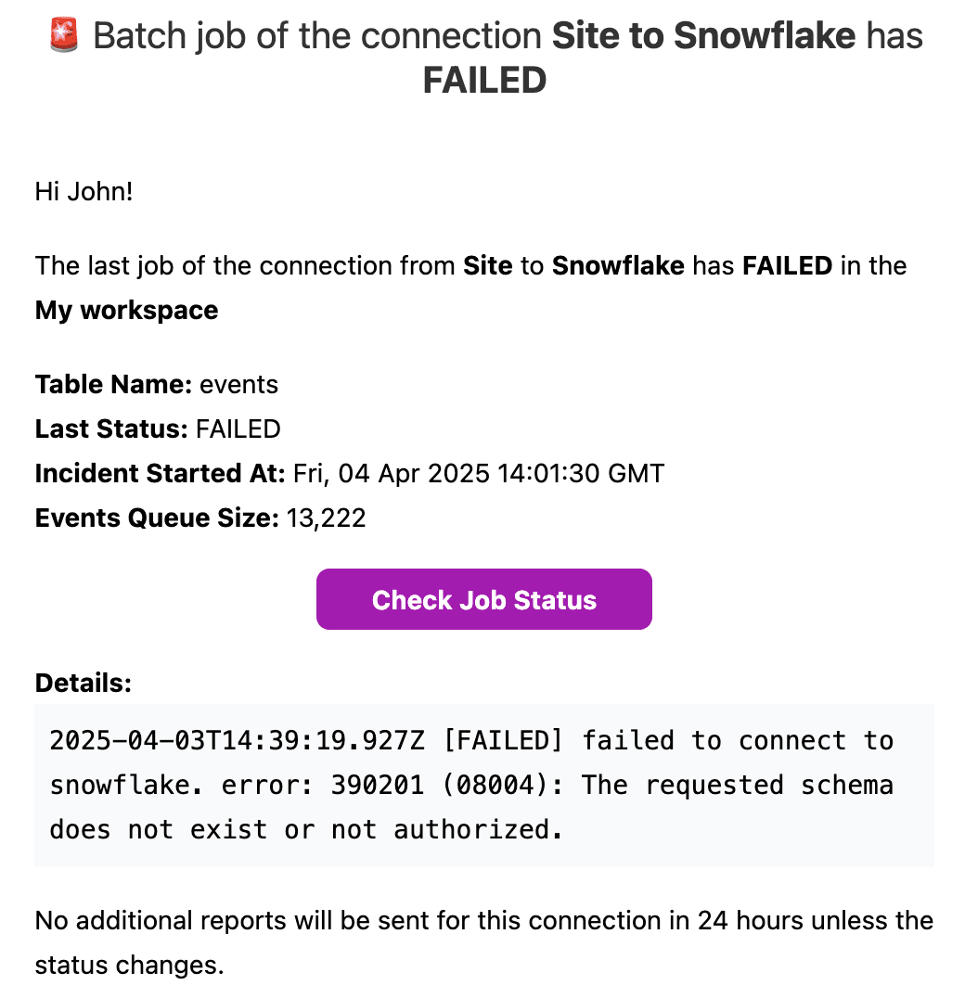This screenshot has width=965, height=998.
Task: Click the 'Incident Started At:' label
Action: point(160,474)
